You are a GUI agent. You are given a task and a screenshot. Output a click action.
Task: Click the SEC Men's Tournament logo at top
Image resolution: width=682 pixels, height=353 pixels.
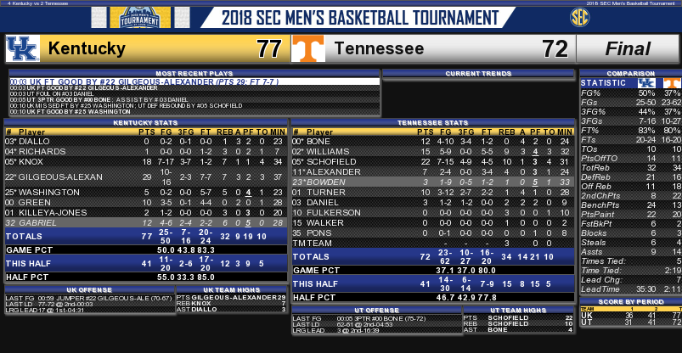coord(139,17)
